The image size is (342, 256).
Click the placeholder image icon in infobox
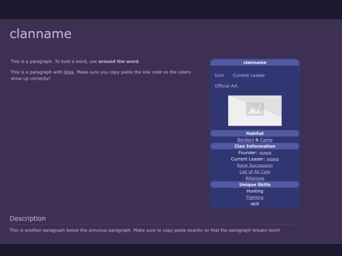tap(255, 111)
